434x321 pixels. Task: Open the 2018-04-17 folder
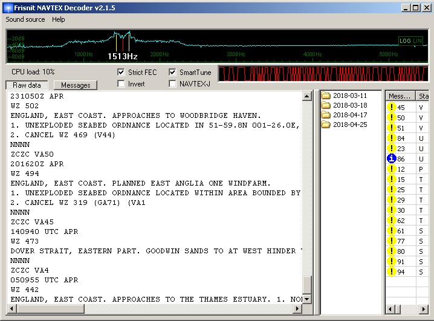[345, 115]
